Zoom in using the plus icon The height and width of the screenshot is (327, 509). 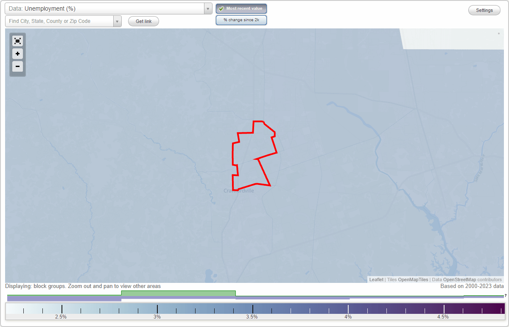17,54
